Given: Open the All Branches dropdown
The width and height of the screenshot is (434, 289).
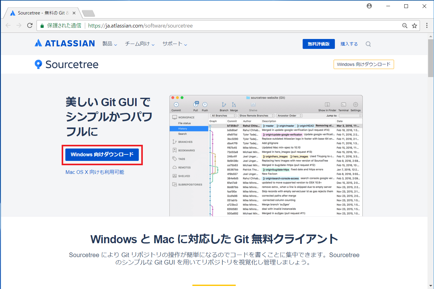Looking at the screenshot, I should [x=223, y=115].
